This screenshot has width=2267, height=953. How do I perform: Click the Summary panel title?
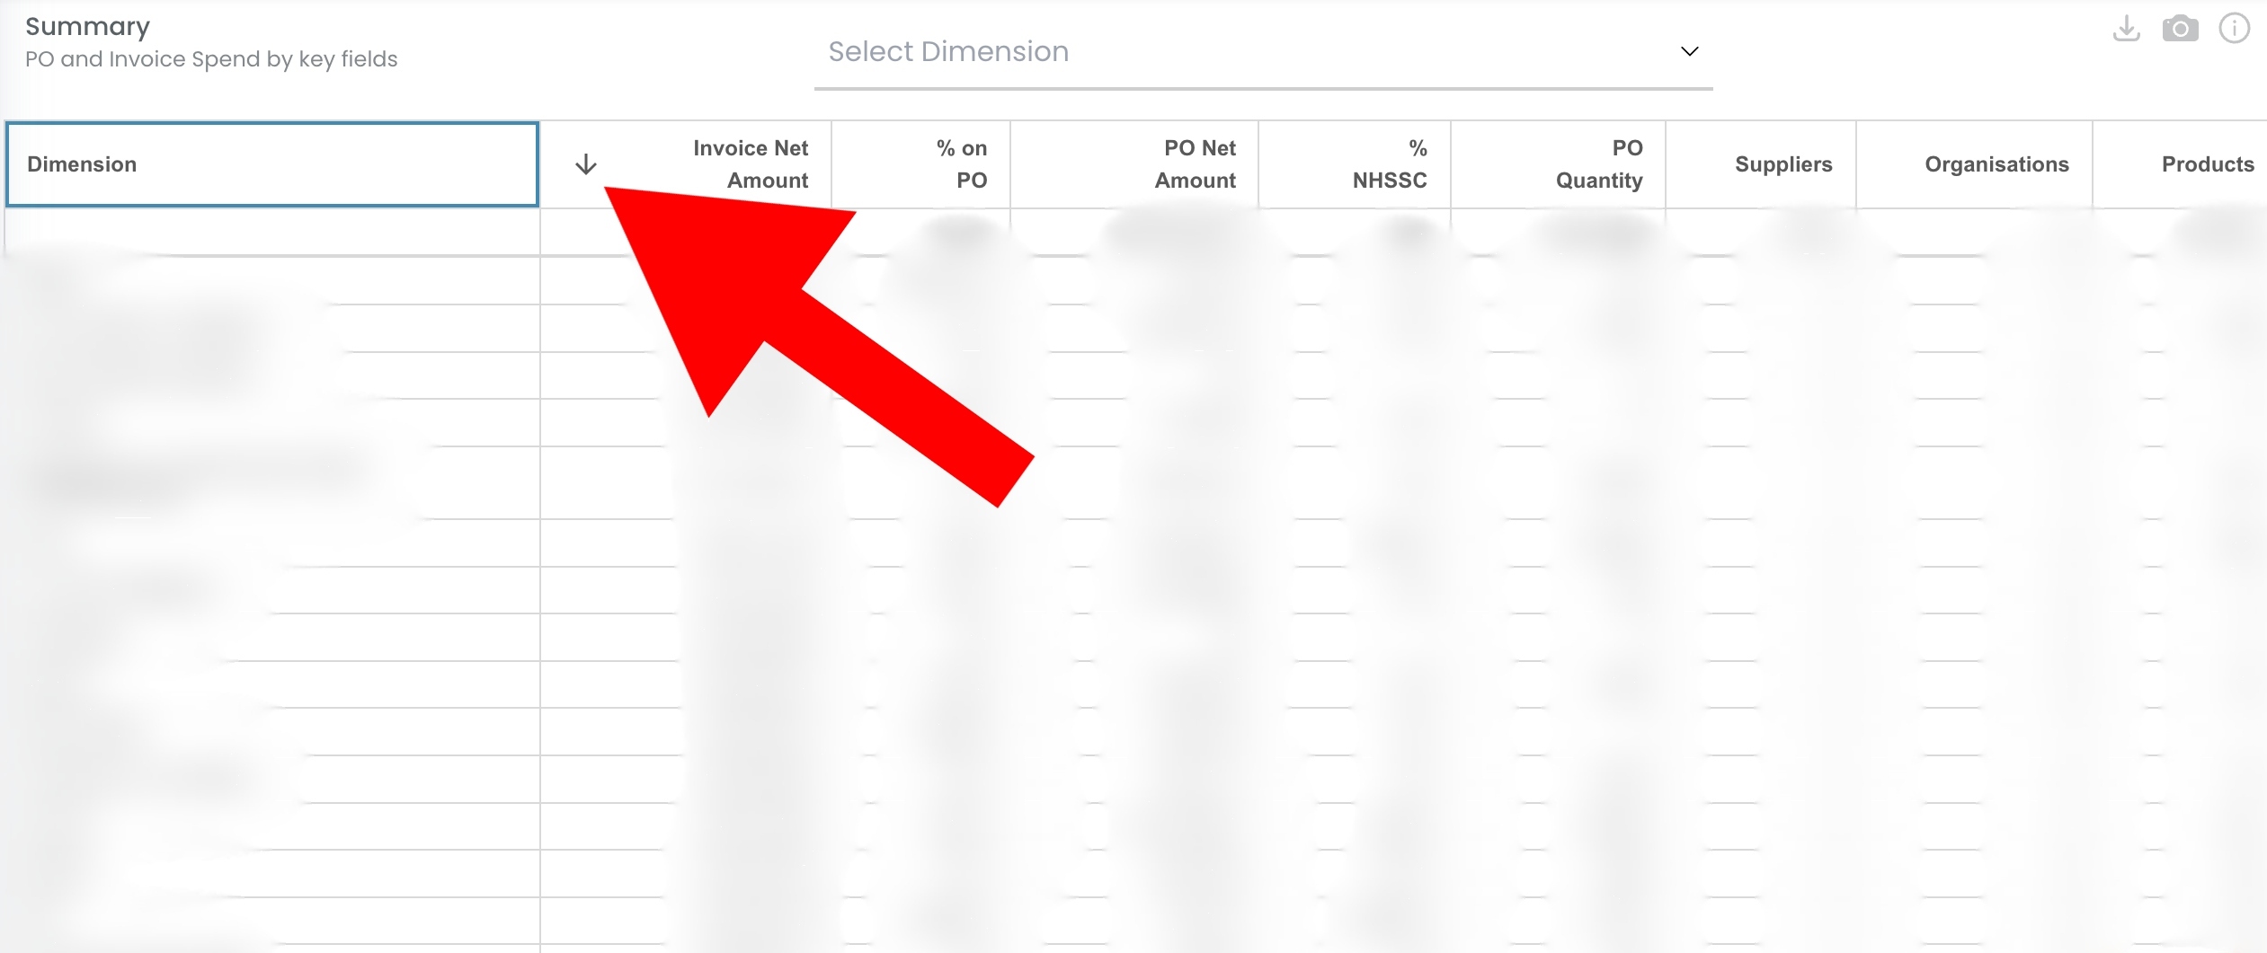pos(87,27)
